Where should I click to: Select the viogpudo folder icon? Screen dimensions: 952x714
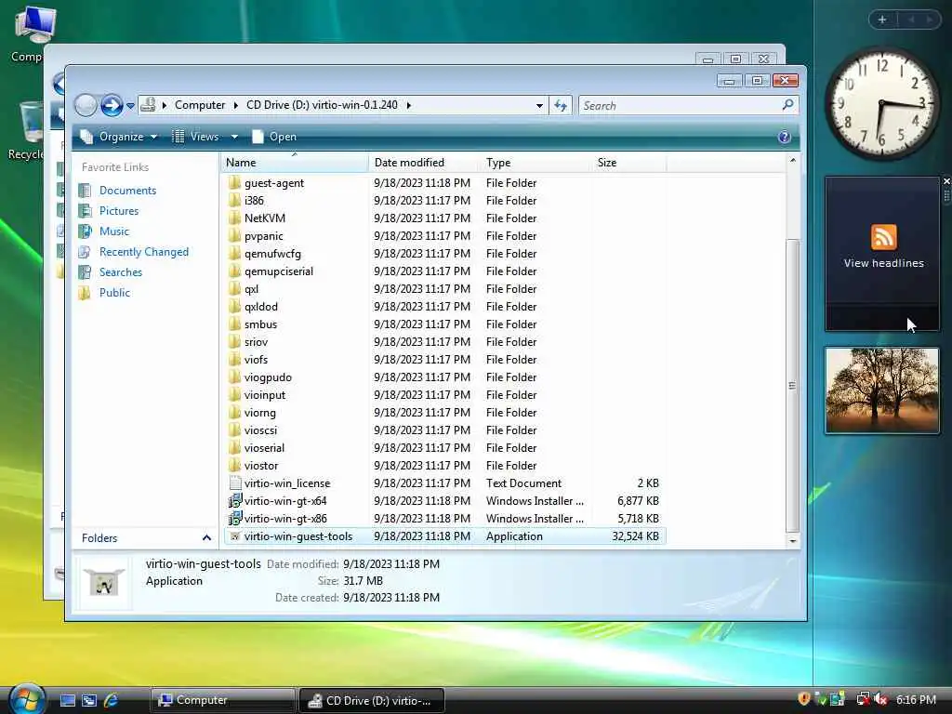(235, 377)
